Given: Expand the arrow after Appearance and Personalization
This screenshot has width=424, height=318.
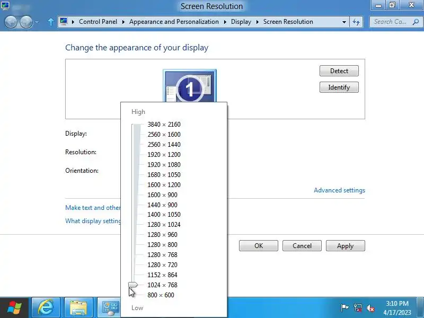Looking at the screenshot, I should coord(225,22).
